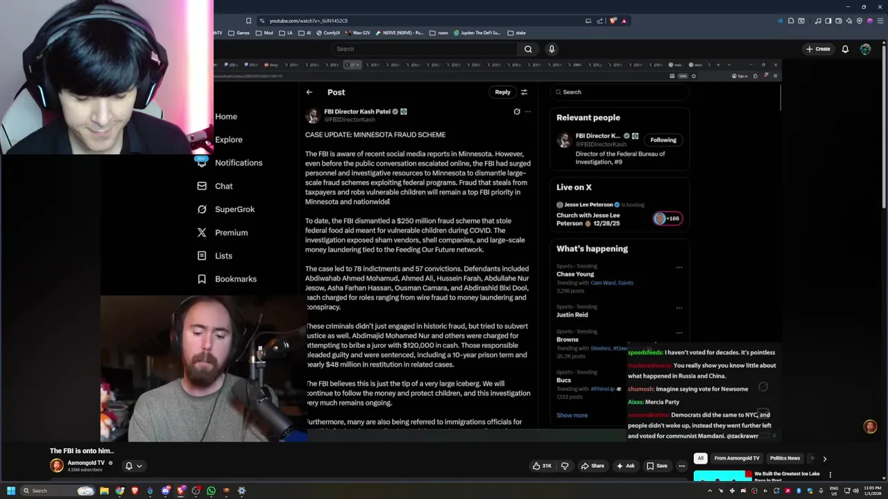The width and height of the screenshot is (888, 499).
Task: Go to Explore in X sidebar
Action: [x=229, y=139]
